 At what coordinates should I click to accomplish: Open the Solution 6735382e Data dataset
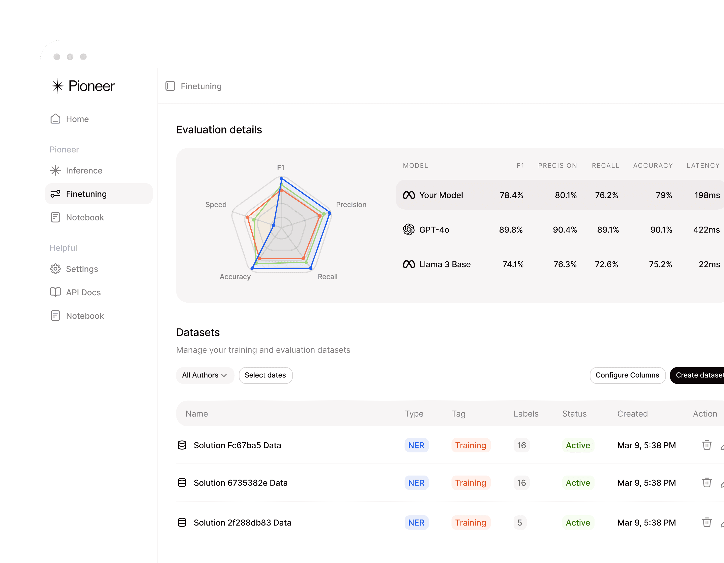[x=240, y=483]
